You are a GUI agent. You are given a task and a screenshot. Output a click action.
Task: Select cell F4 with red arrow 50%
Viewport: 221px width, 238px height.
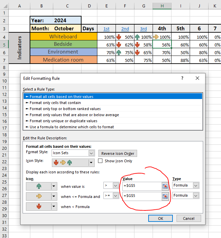click(125, 37)
